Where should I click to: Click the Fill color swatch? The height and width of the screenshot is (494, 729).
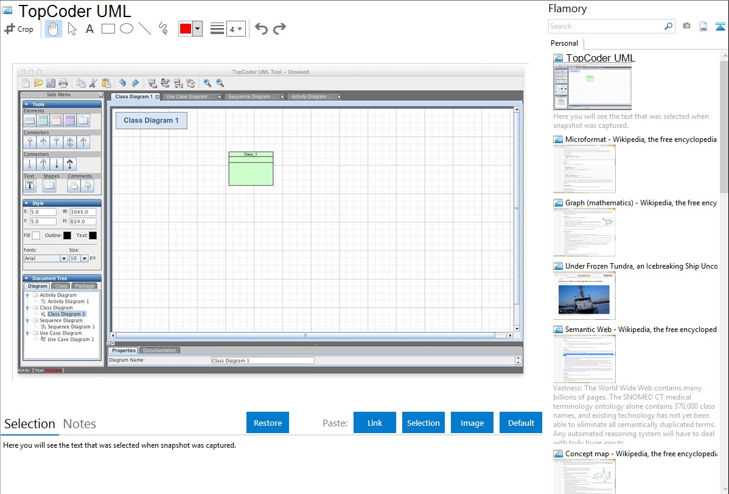(x=36, y=236)
